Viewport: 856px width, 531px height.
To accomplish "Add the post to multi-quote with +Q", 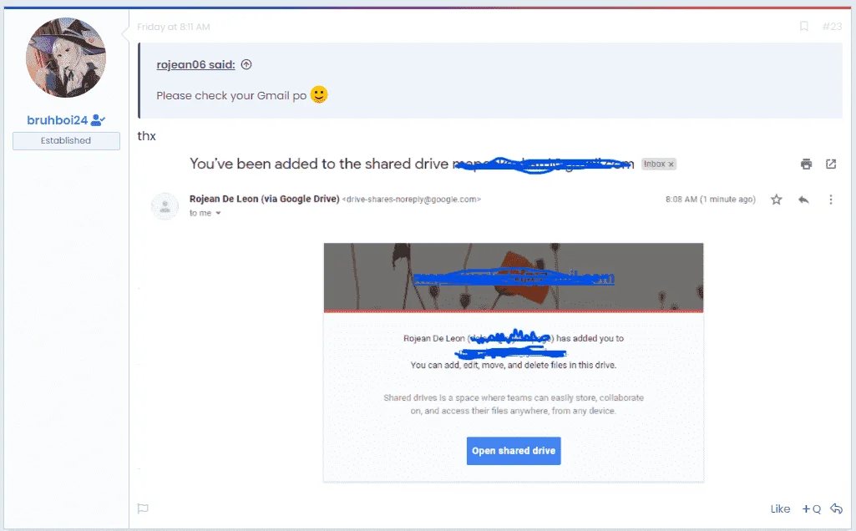I will [x=811, y=508].
